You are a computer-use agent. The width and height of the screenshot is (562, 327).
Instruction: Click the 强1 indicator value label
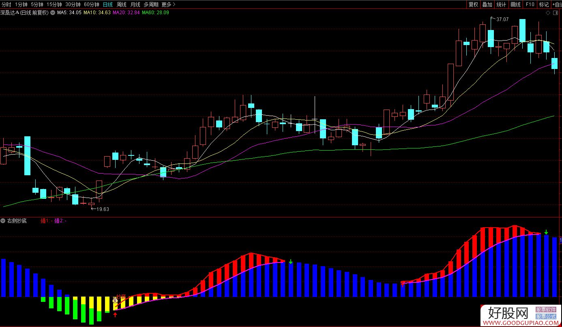47,221
